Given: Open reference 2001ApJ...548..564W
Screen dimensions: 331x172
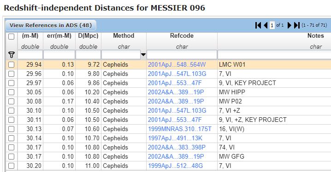Looking at the screenshot, I should coord(177,65).
